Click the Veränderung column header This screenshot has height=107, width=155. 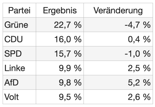click(x=118, y=10)
